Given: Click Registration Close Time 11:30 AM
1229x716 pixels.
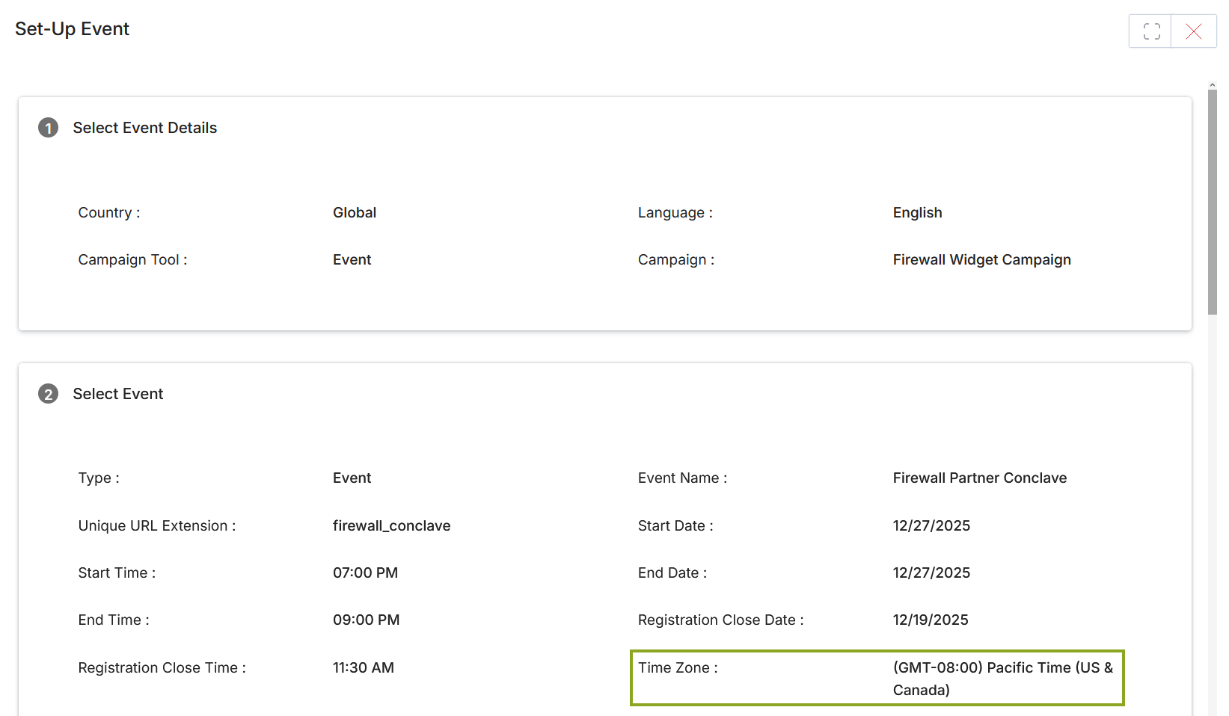Looking at the screenshot, I should pyautogui.click(x=363, y=668).
